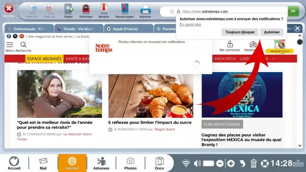Screen dimensions: 306x172
Task: Open the Gagnez des places MEXICA headline
Action: [x=242, y=140]
